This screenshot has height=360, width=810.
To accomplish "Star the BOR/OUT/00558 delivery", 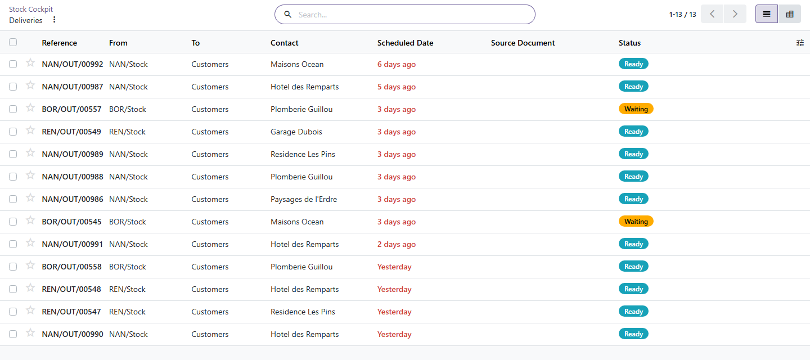I will (30, 265).
